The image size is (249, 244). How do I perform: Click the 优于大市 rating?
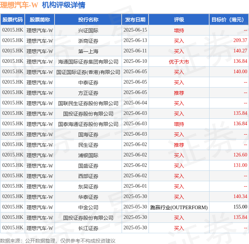point(179,62)
